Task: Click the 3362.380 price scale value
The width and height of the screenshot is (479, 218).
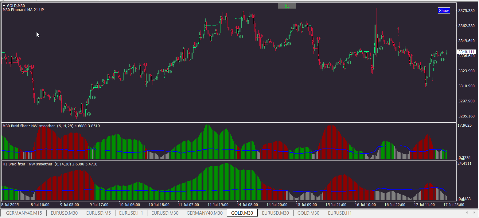Action: (x=467, y=26)
